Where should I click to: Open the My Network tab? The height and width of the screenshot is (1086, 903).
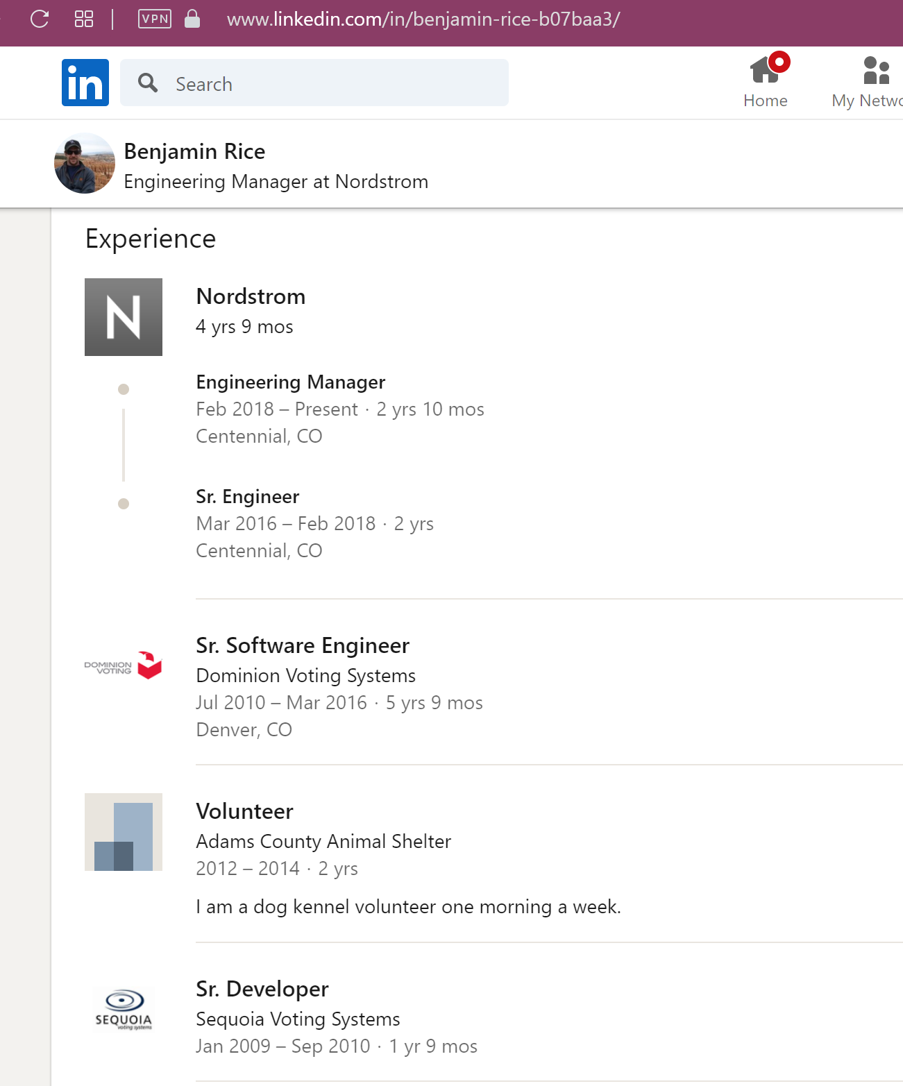(868, 82)
